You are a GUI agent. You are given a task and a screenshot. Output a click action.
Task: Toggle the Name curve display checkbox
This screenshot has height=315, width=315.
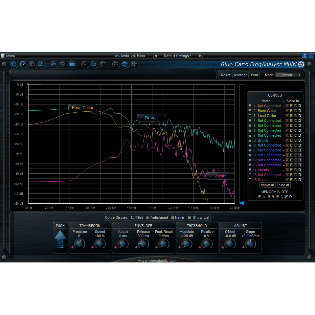(172, 217)
